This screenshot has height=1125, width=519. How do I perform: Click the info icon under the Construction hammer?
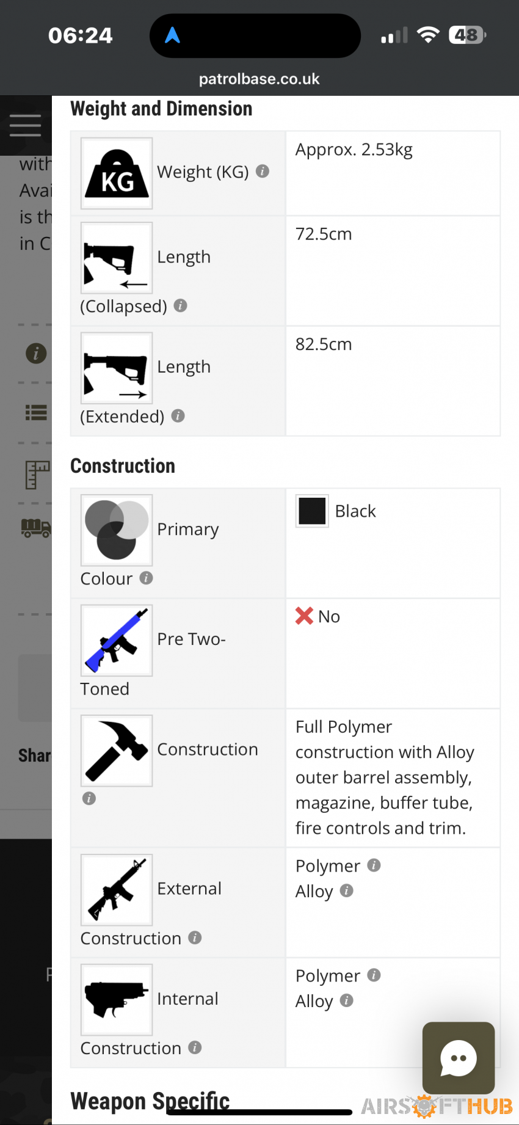pos(89,798)
